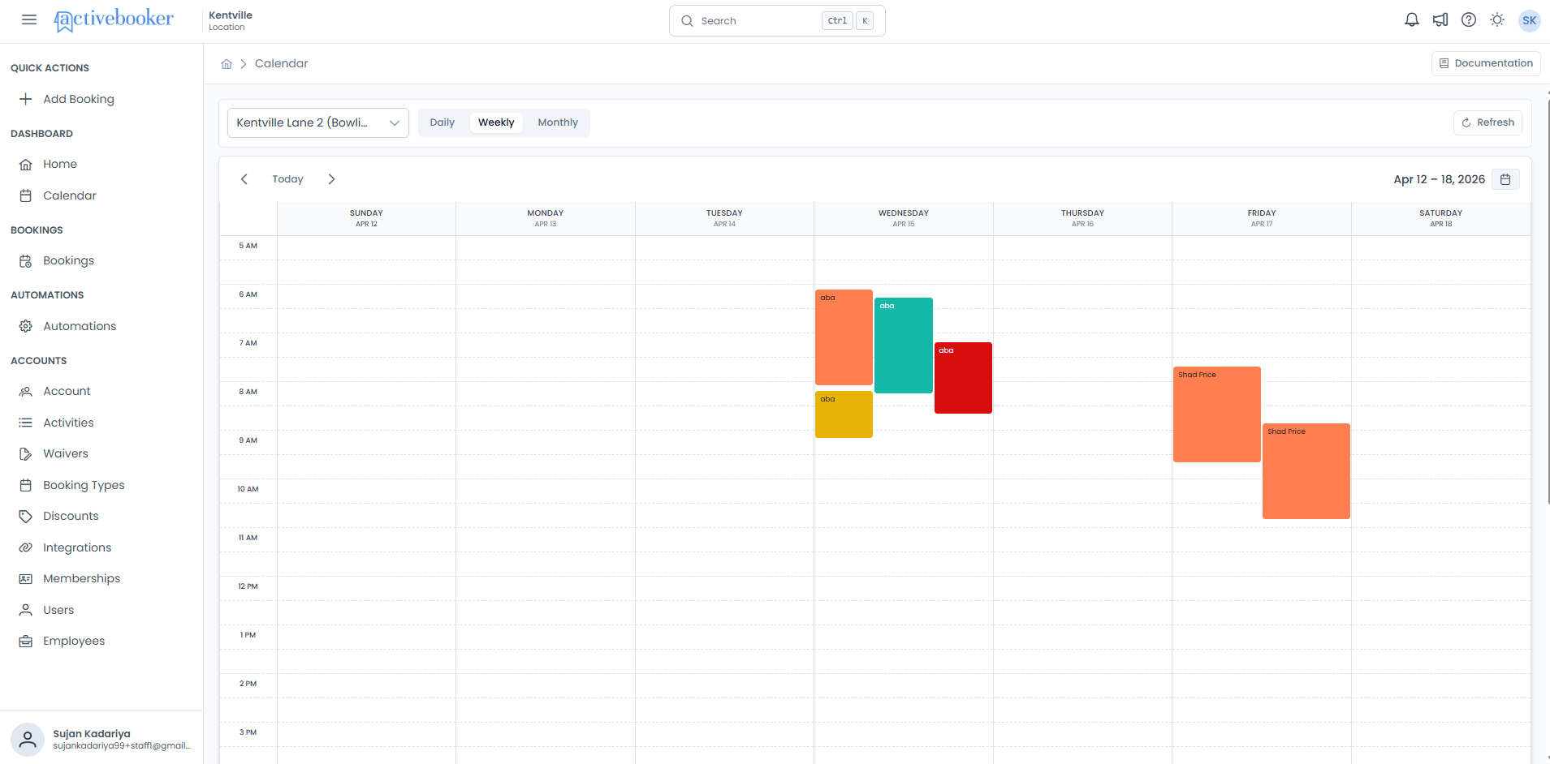
Task: Open the SK user avatar menu
Action: click(1530, 20)
